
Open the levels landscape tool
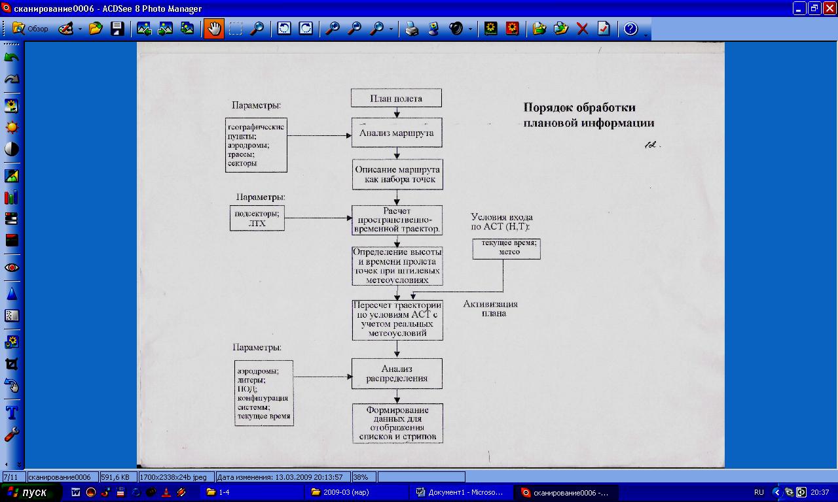12,176
